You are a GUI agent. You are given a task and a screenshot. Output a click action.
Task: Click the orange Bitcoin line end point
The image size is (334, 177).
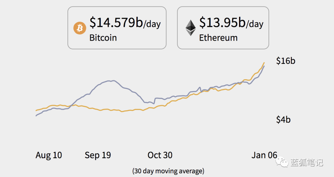pyautogui.click(x=264, y=63)
